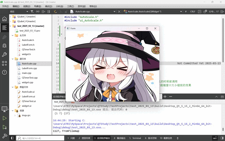Collapse the 界面文件 forms folder
The width and height of the screenshot is (225, 141).
coord(13,87)
